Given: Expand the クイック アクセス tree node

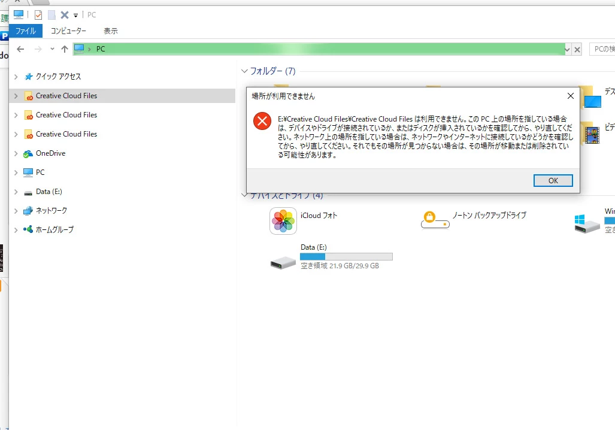Looking at the screenshot, I should click(x=16, y=77).
